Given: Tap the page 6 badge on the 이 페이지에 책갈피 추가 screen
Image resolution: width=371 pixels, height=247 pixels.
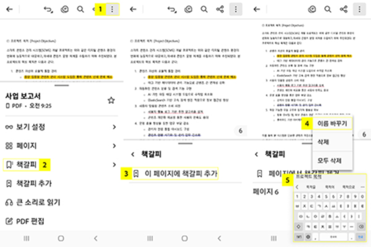Looking at the screenshot, I should (x=240, y=131).
